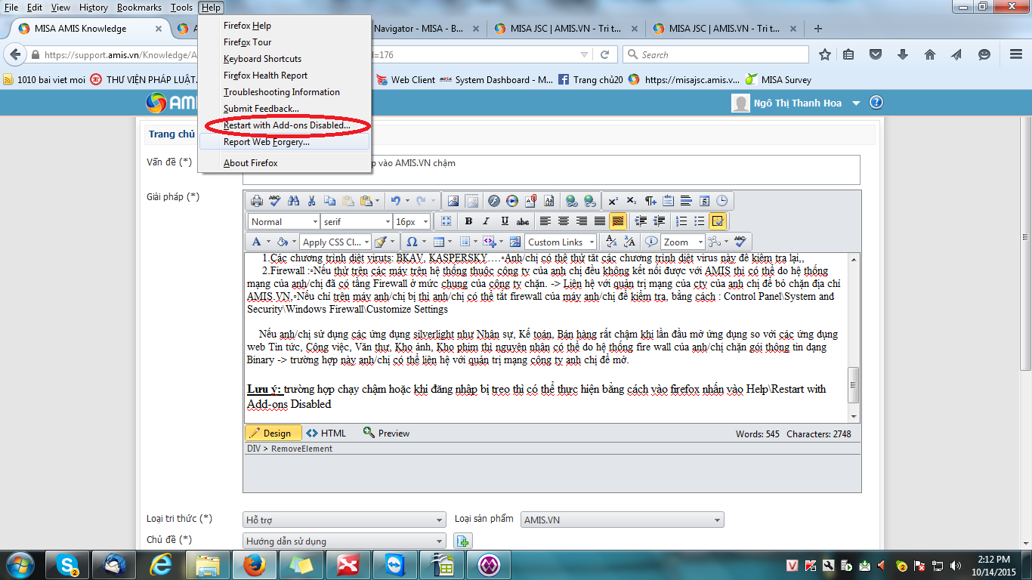Click the Remove Link icon

(x=589, y=201)
